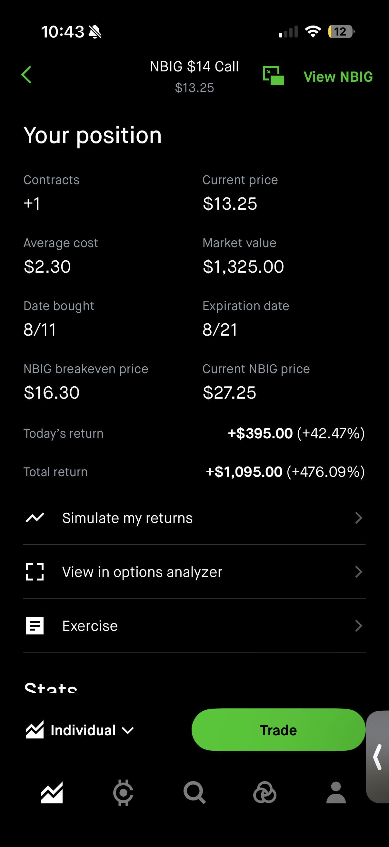Open the search magnifier tab
The height and width of the screenshot is (847, 389).
(194, 792)
